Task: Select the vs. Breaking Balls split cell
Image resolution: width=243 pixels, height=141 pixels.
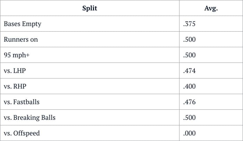Action: (x=30, y=118)
